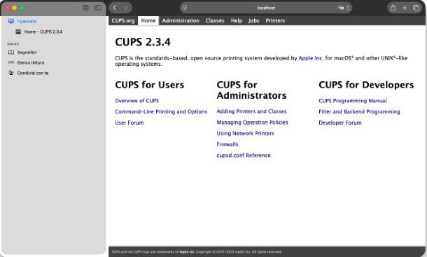
Task: Visit the User Forum link
Action: click(129, 123)
